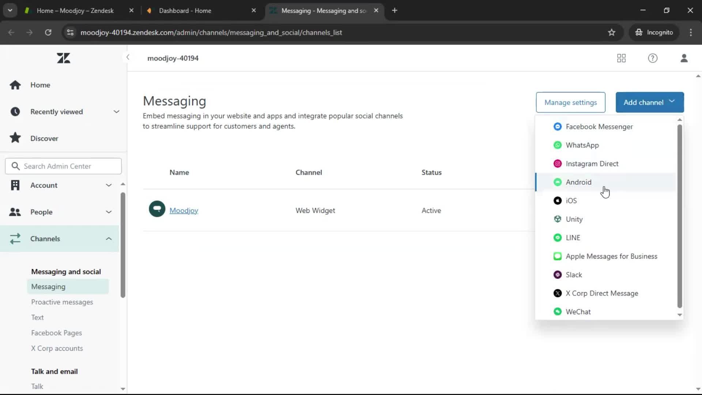Click the Manage settings button
This screenshot has height=395, width=702.
[x=570, y=102]
